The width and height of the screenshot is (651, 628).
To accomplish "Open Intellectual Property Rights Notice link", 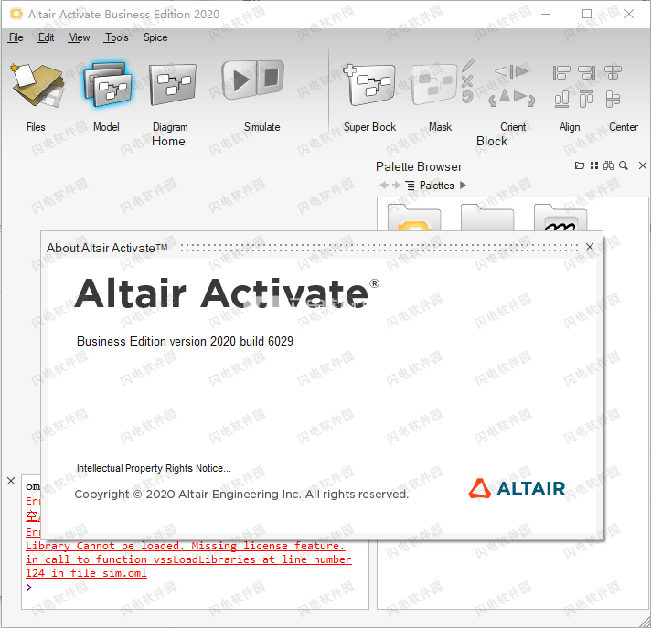I will pyautogui.click(x=154, y=468).
